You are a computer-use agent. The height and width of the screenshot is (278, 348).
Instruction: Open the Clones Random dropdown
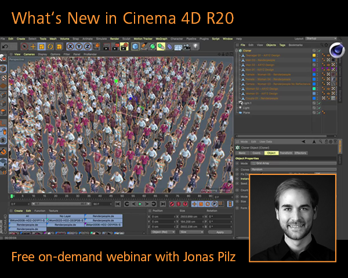(293, 169)
